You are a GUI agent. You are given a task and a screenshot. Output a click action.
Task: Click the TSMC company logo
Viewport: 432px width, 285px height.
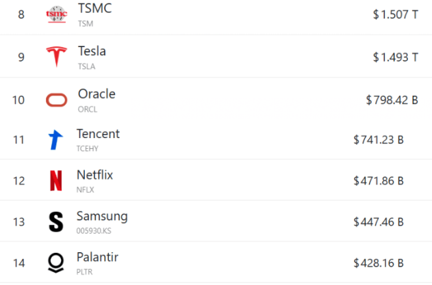tap(55, 14)
